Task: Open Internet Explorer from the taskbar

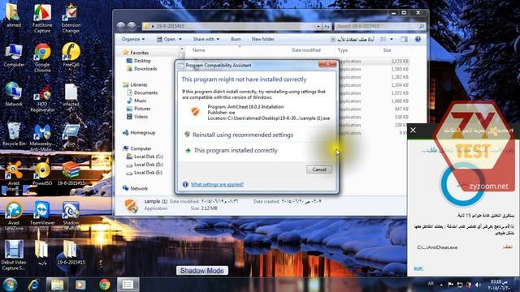Action: click(x=34, y=285)
